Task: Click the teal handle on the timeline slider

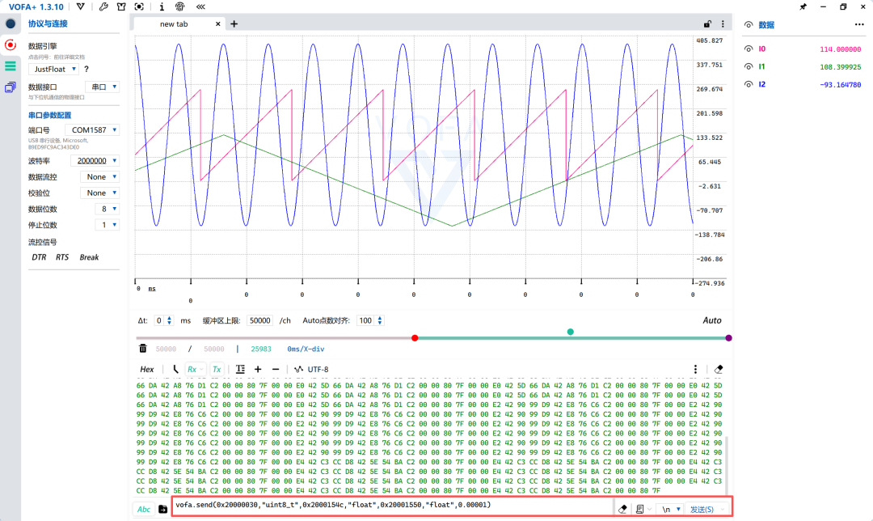Action: (571, 332)
